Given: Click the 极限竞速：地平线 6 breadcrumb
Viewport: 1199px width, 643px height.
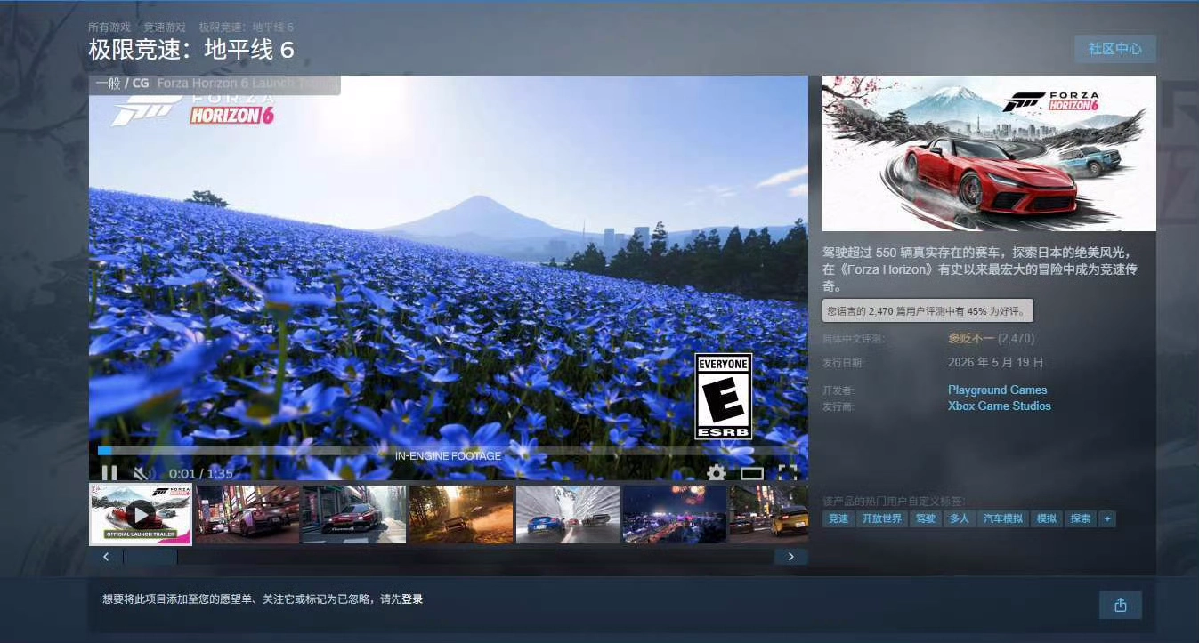Looking at the screenshot, I should [x=247, y=28].
